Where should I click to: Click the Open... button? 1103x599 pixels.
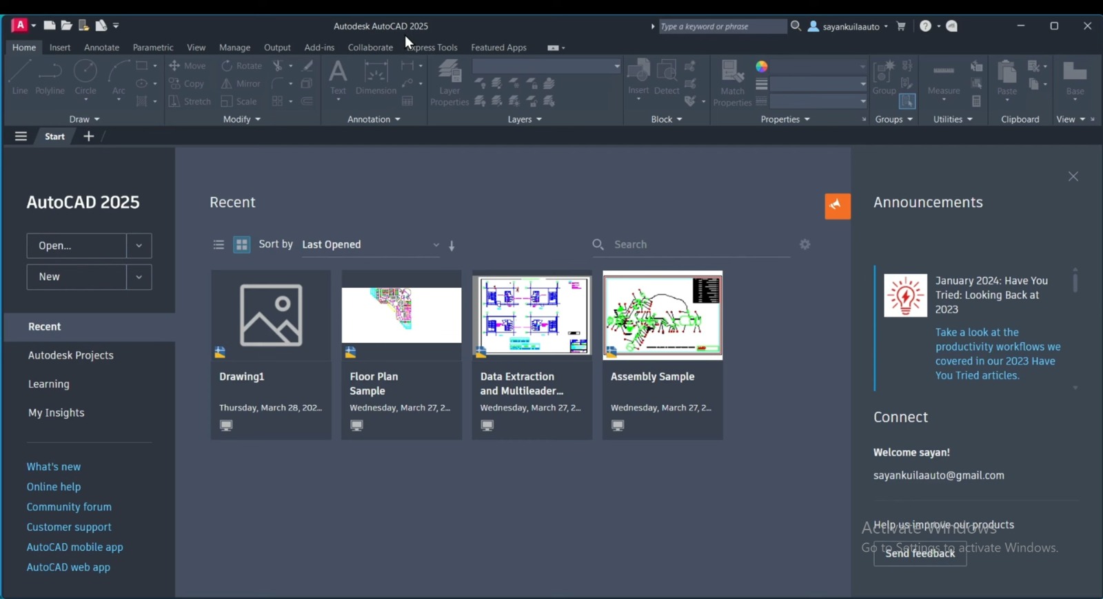(x=77, y=246)
